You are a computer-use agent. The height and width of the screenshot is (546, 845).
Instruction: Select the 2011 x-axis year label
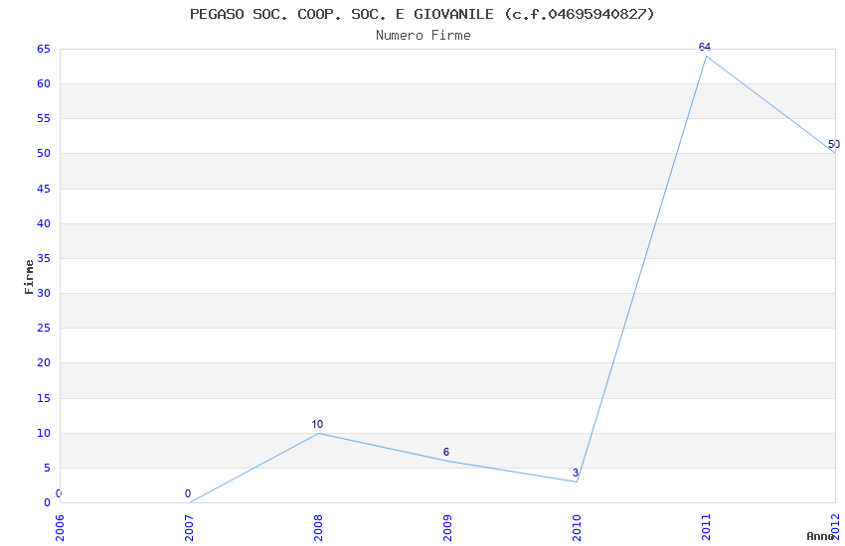pos(706,528)
